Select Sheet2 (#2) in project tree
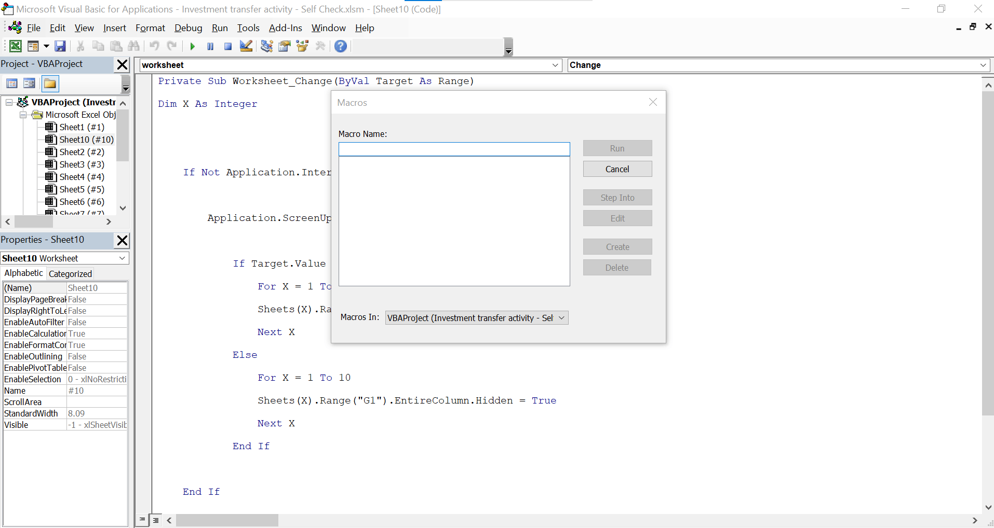994x528 pixels. [82, 152]
